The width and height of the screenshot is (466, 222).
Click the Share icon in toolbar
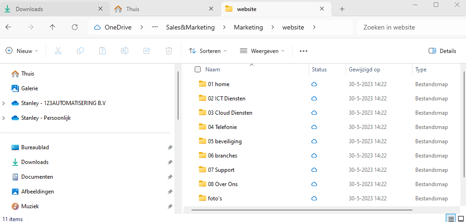(147, 51)
